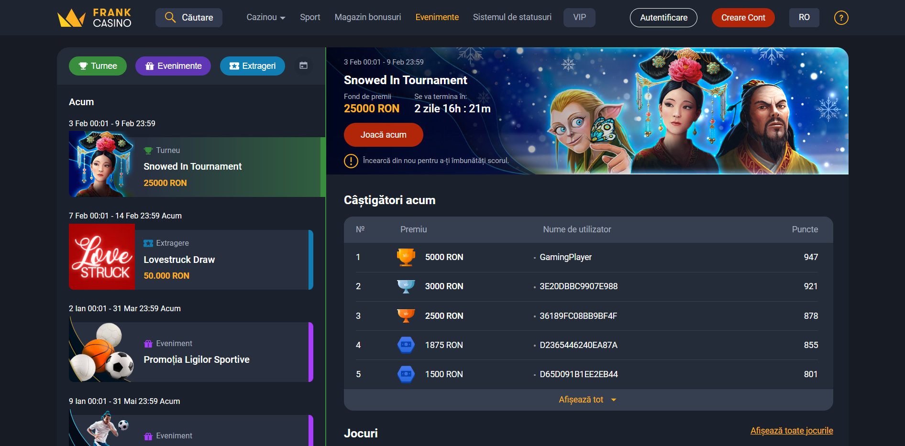Click the Puncte column header
Viewport: 905px width, 446px height.
coord(805,229)
